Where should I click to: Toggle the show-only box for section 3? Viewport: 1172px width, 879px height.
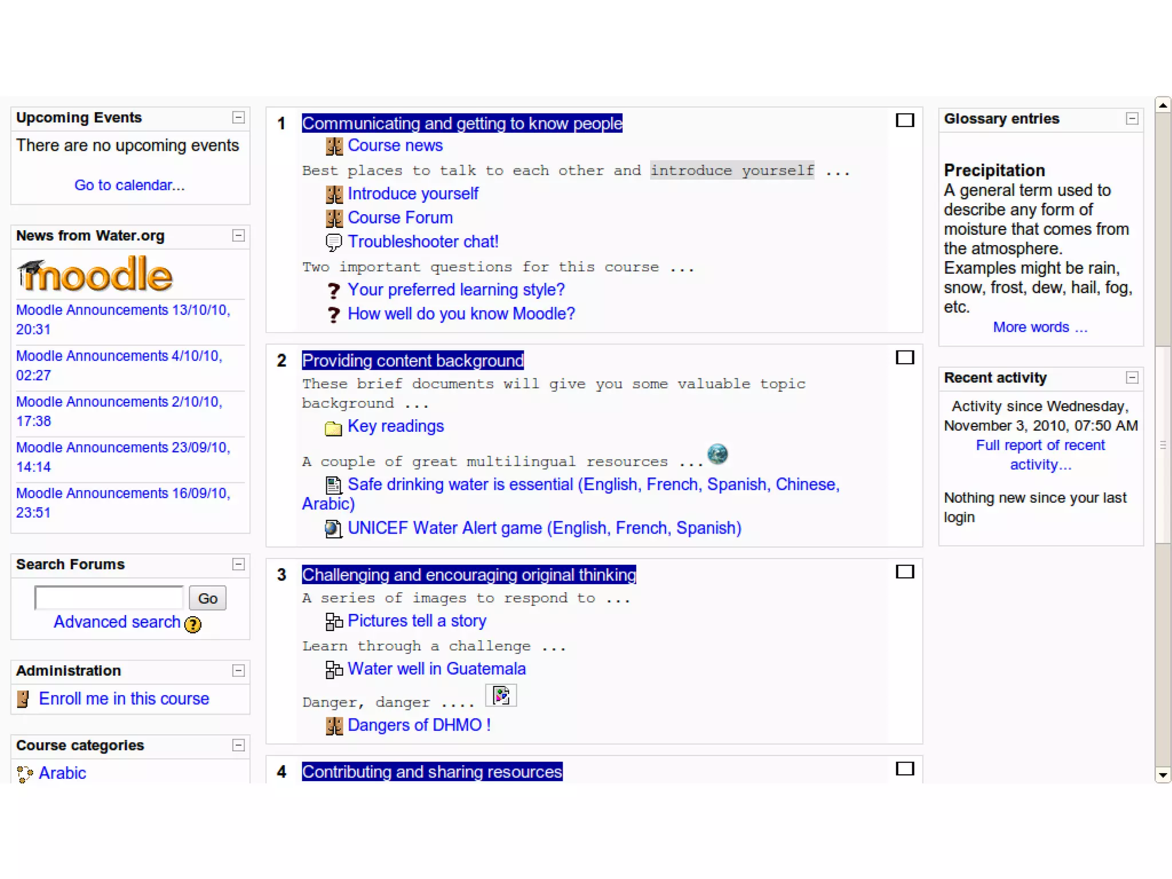coord(904,571)
